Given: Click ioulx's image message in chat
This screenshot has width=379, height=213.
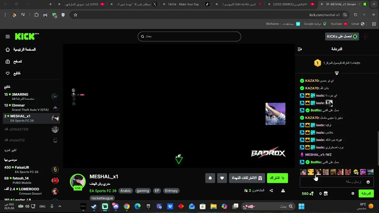Looking at the screenshot, I should [329, 103].
